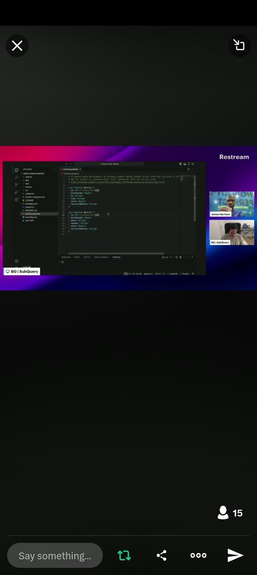Image resolution: width=257 pixels, height=575 pixels.
Task: Open yarn.lock in streamed file explorer
Action: point(30,220)
